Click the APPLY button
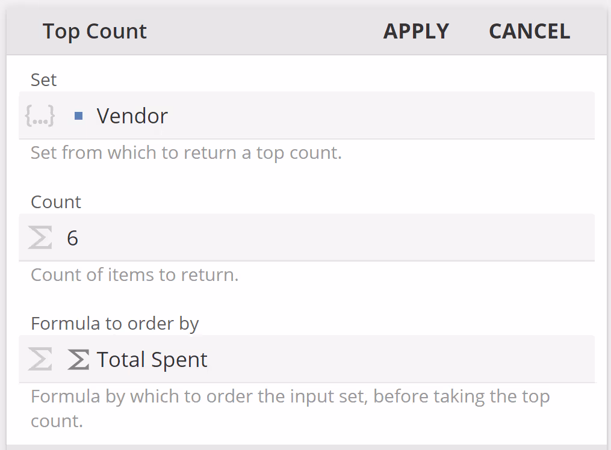Screen dimensions: 611x450 coord(416,31)
